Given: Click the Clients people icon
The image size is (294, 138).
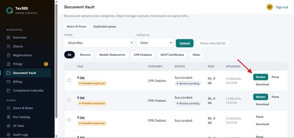Looking at the screenshot, I should point(8,46).
